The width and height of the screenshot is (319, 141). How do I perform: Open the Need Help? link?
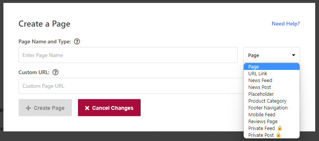(x=286, y=24)
